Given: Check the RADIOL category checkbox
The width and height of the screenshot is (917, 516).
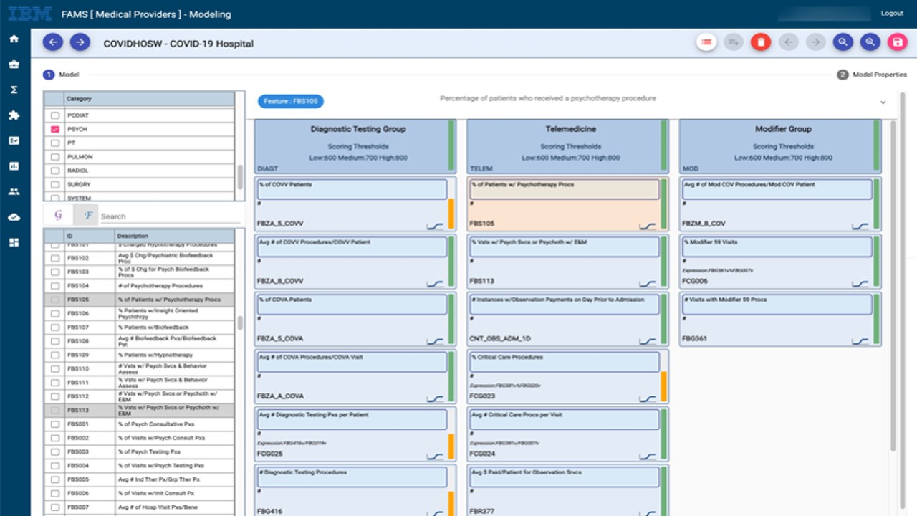Looking at the screenshot, I should coord(54,171).
